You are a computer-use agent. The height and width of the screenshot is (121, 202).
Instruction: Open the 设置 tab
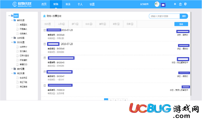pyautogui.click(x=92, y=4)
